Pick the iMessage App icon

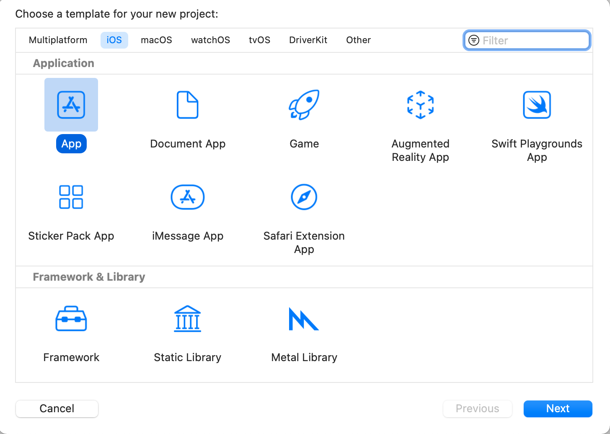pyautogui.click(x=188, y=197)
